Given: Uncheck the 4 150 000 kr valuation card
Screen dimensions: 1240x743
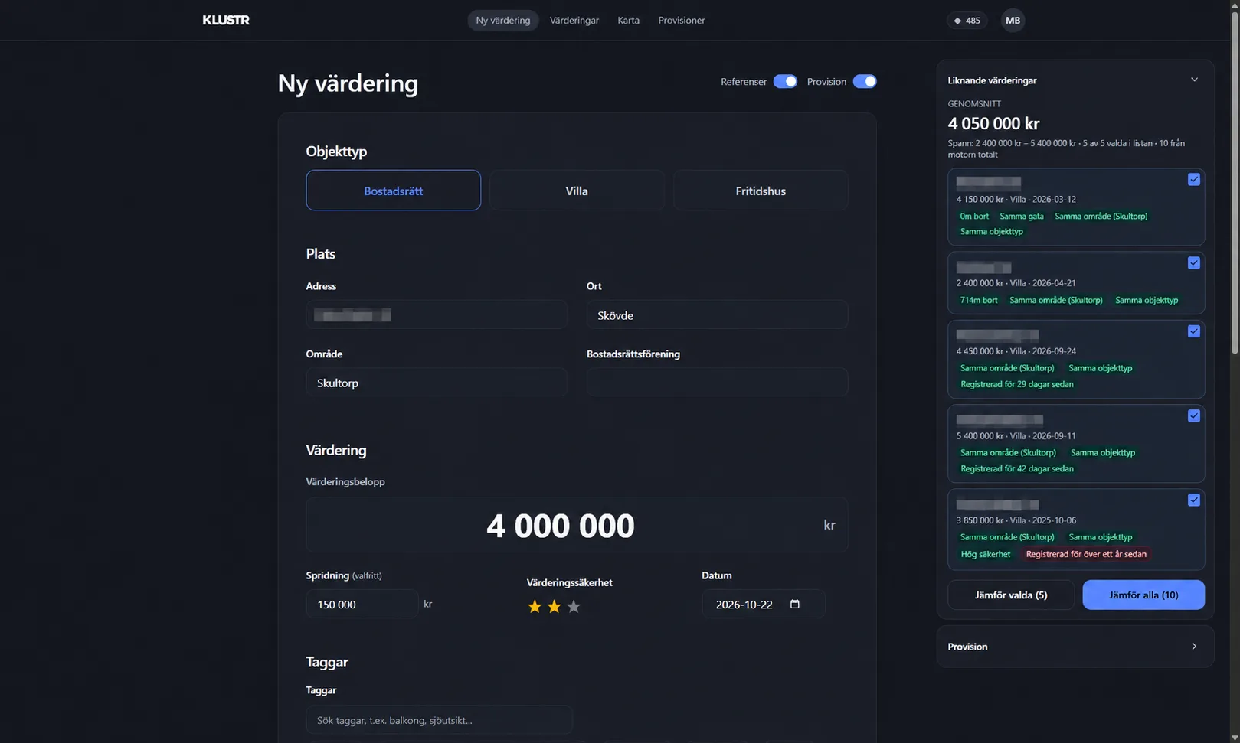Looking at the screenshot, I should click(x=1194, y=179).
